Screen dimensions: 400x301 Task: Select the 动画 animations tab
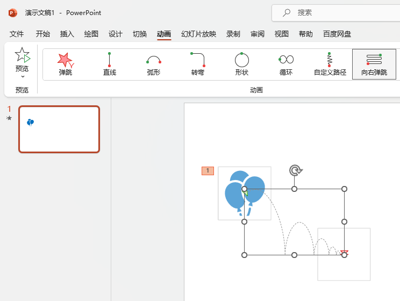pos(164,34)
